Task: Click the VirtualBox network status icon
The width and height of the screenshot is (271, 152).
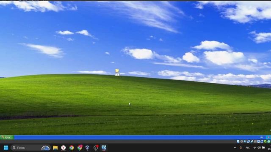Action: coord(249,141)
